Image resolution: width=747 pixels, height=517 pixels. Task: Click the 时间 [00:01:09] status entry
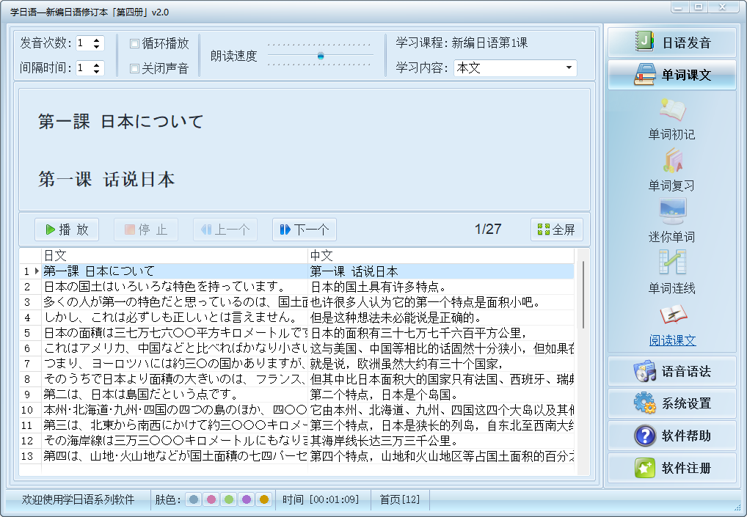point(320,499)
